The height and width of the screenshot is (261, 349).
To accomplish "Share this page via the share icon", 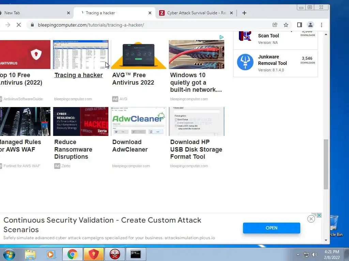I will tap(275, 25).
